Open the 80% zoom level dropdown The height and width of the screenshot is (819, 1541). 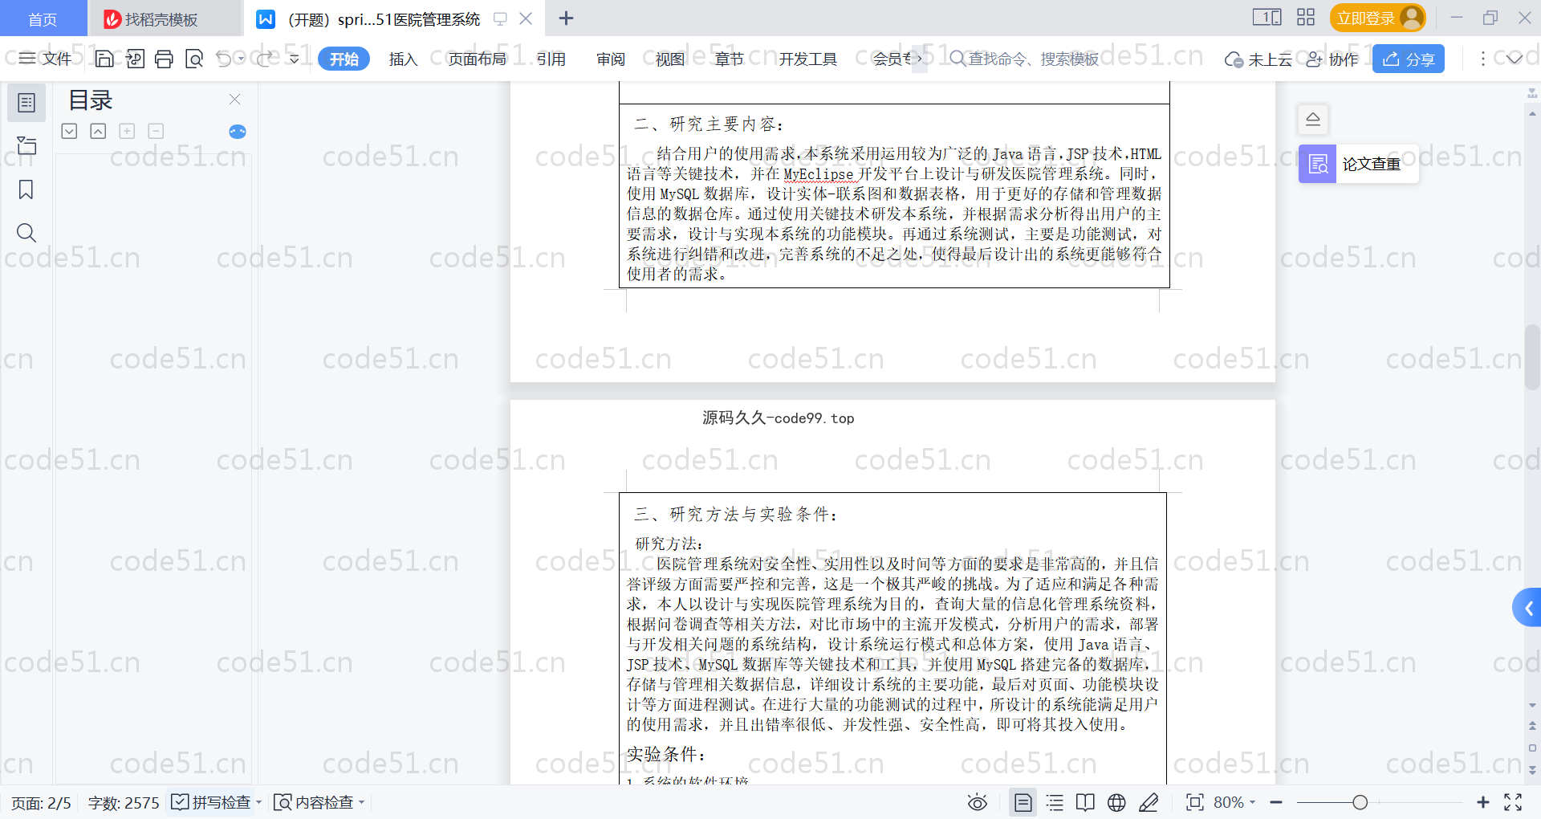tap(1234, 802)
